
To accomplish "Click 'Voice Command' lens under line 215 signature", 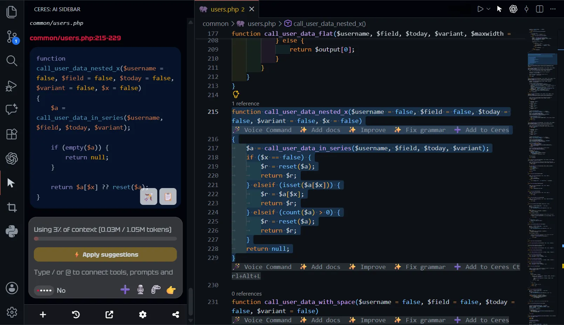I will (x=263, y=130).
